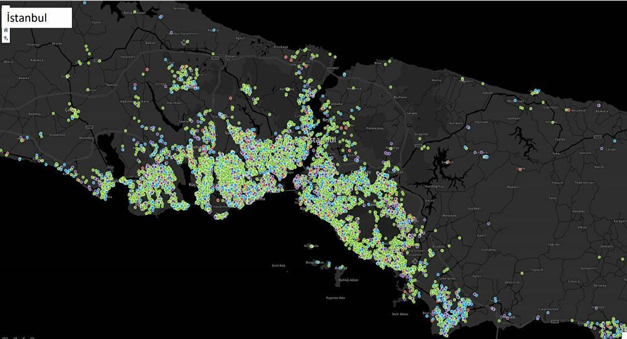Viewport: 627px width, 339px height.
Task: Click the home icon below the İstanbul title
Action: pos(6,30)
